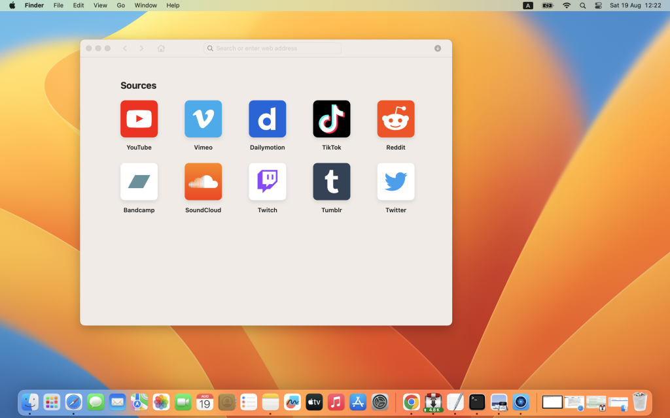Open Control Center in the menu bar
670x418 pixels.
coord(598,5)
